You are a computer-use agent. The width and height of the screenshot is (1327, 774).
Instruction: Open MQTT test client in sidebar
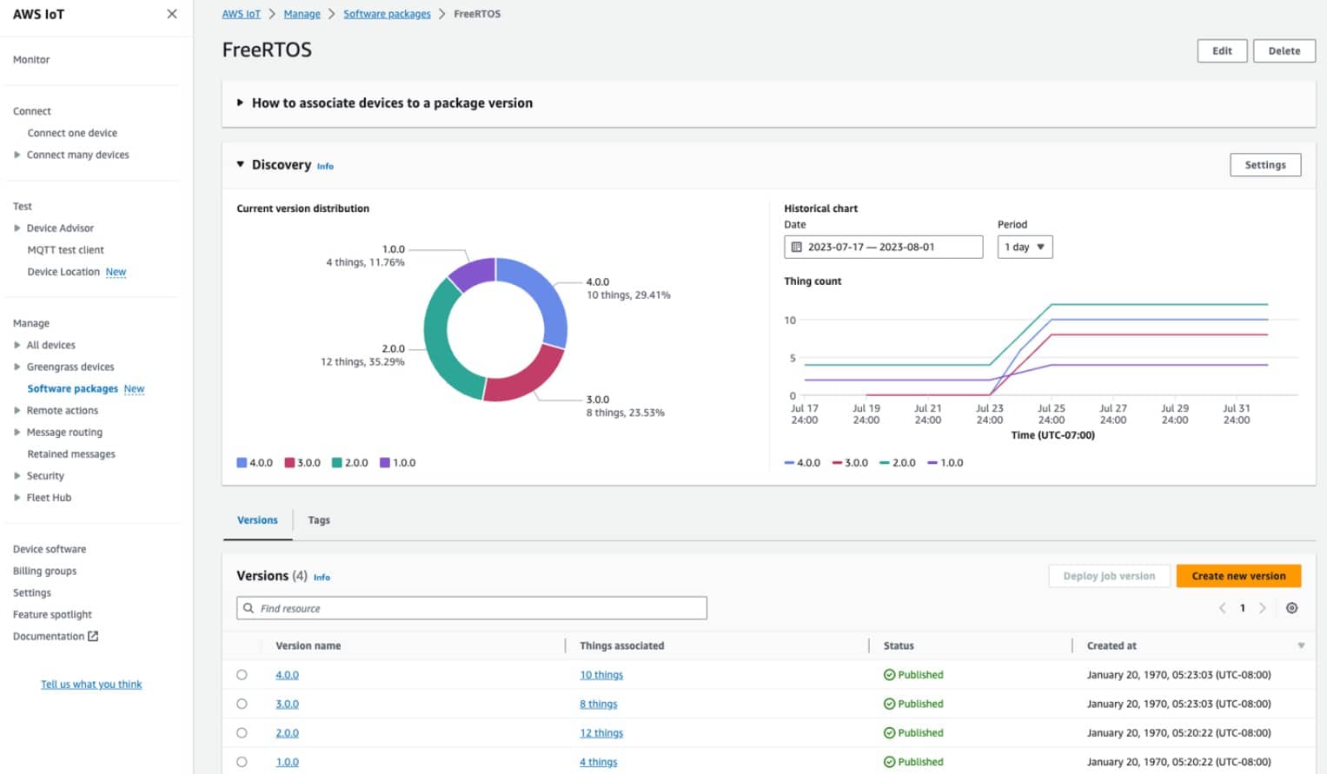tap(65, 249)
